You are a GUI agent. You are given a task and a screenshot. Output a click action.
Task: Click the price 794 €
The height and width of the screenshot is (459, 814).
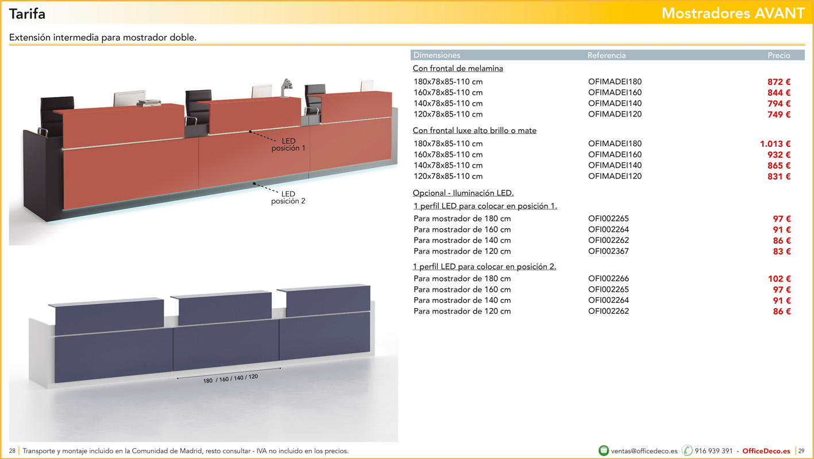[779, 104]
